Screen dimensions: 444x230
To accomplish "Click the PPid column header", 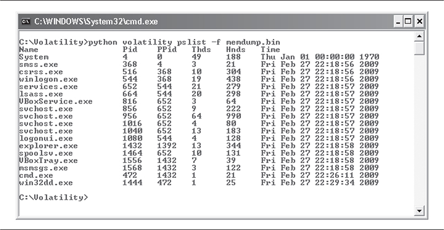I will click(x=167, y=50).
